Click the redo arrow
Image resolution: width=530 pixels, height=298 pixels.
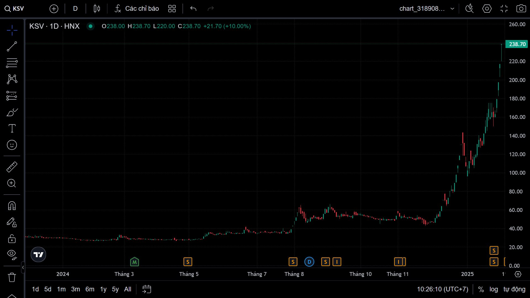point(211,9)
